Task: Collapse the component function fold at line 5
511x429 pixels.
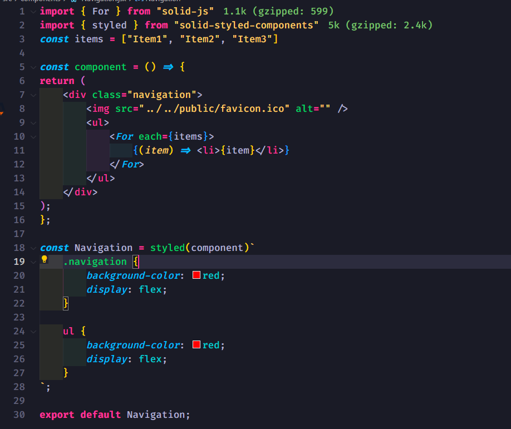Action: pyautogui.click(x=33, y=67)
